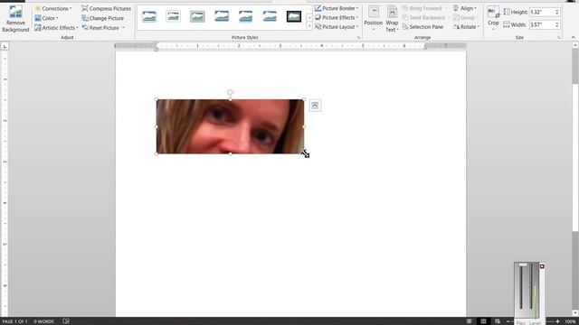Viewport: 579px width, 325px height.
Task: Open the Selection Pane
Action: click(422, 27)
